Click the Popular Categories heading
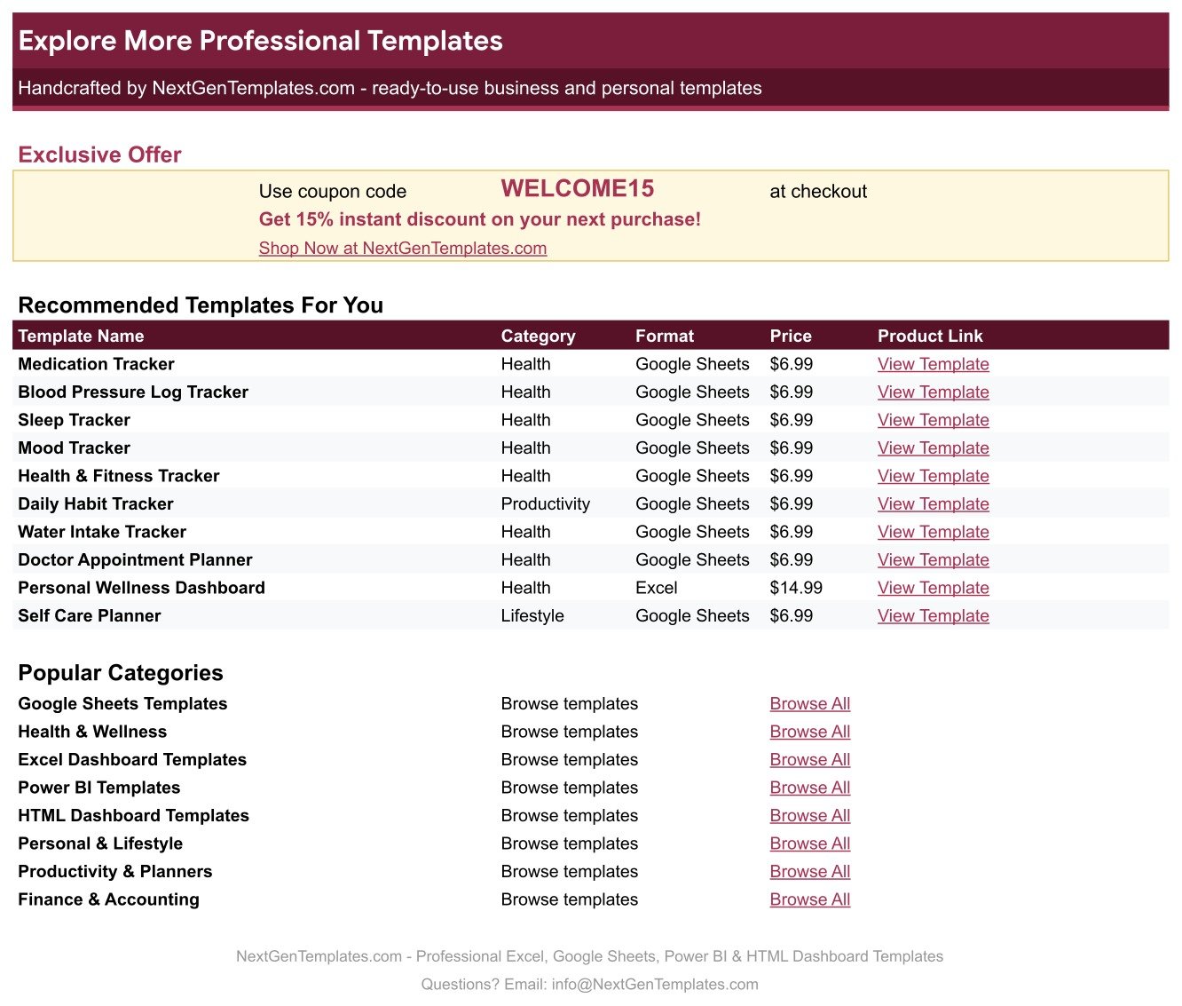 (121, 672)
